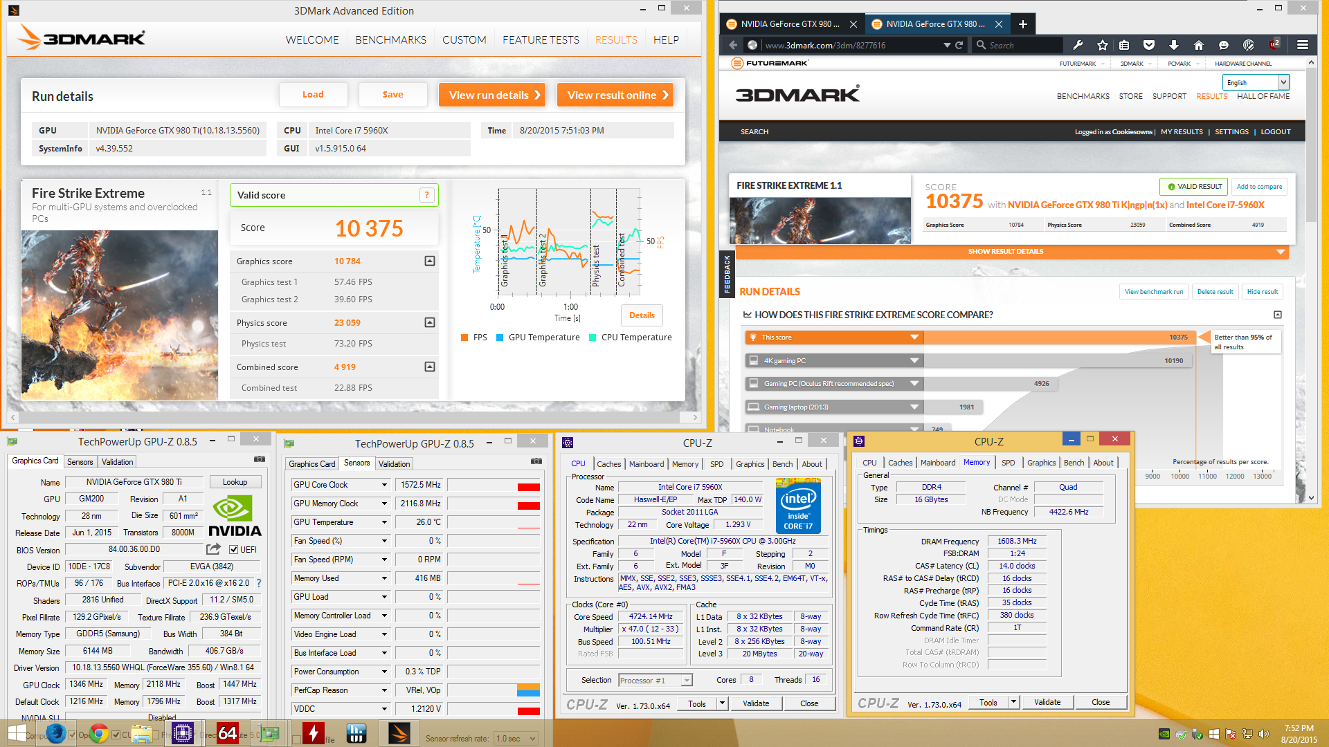This screenshot has height=747, width=1329.
Task: Open the 3DMark taskbar icon
Action: (399, 733)
